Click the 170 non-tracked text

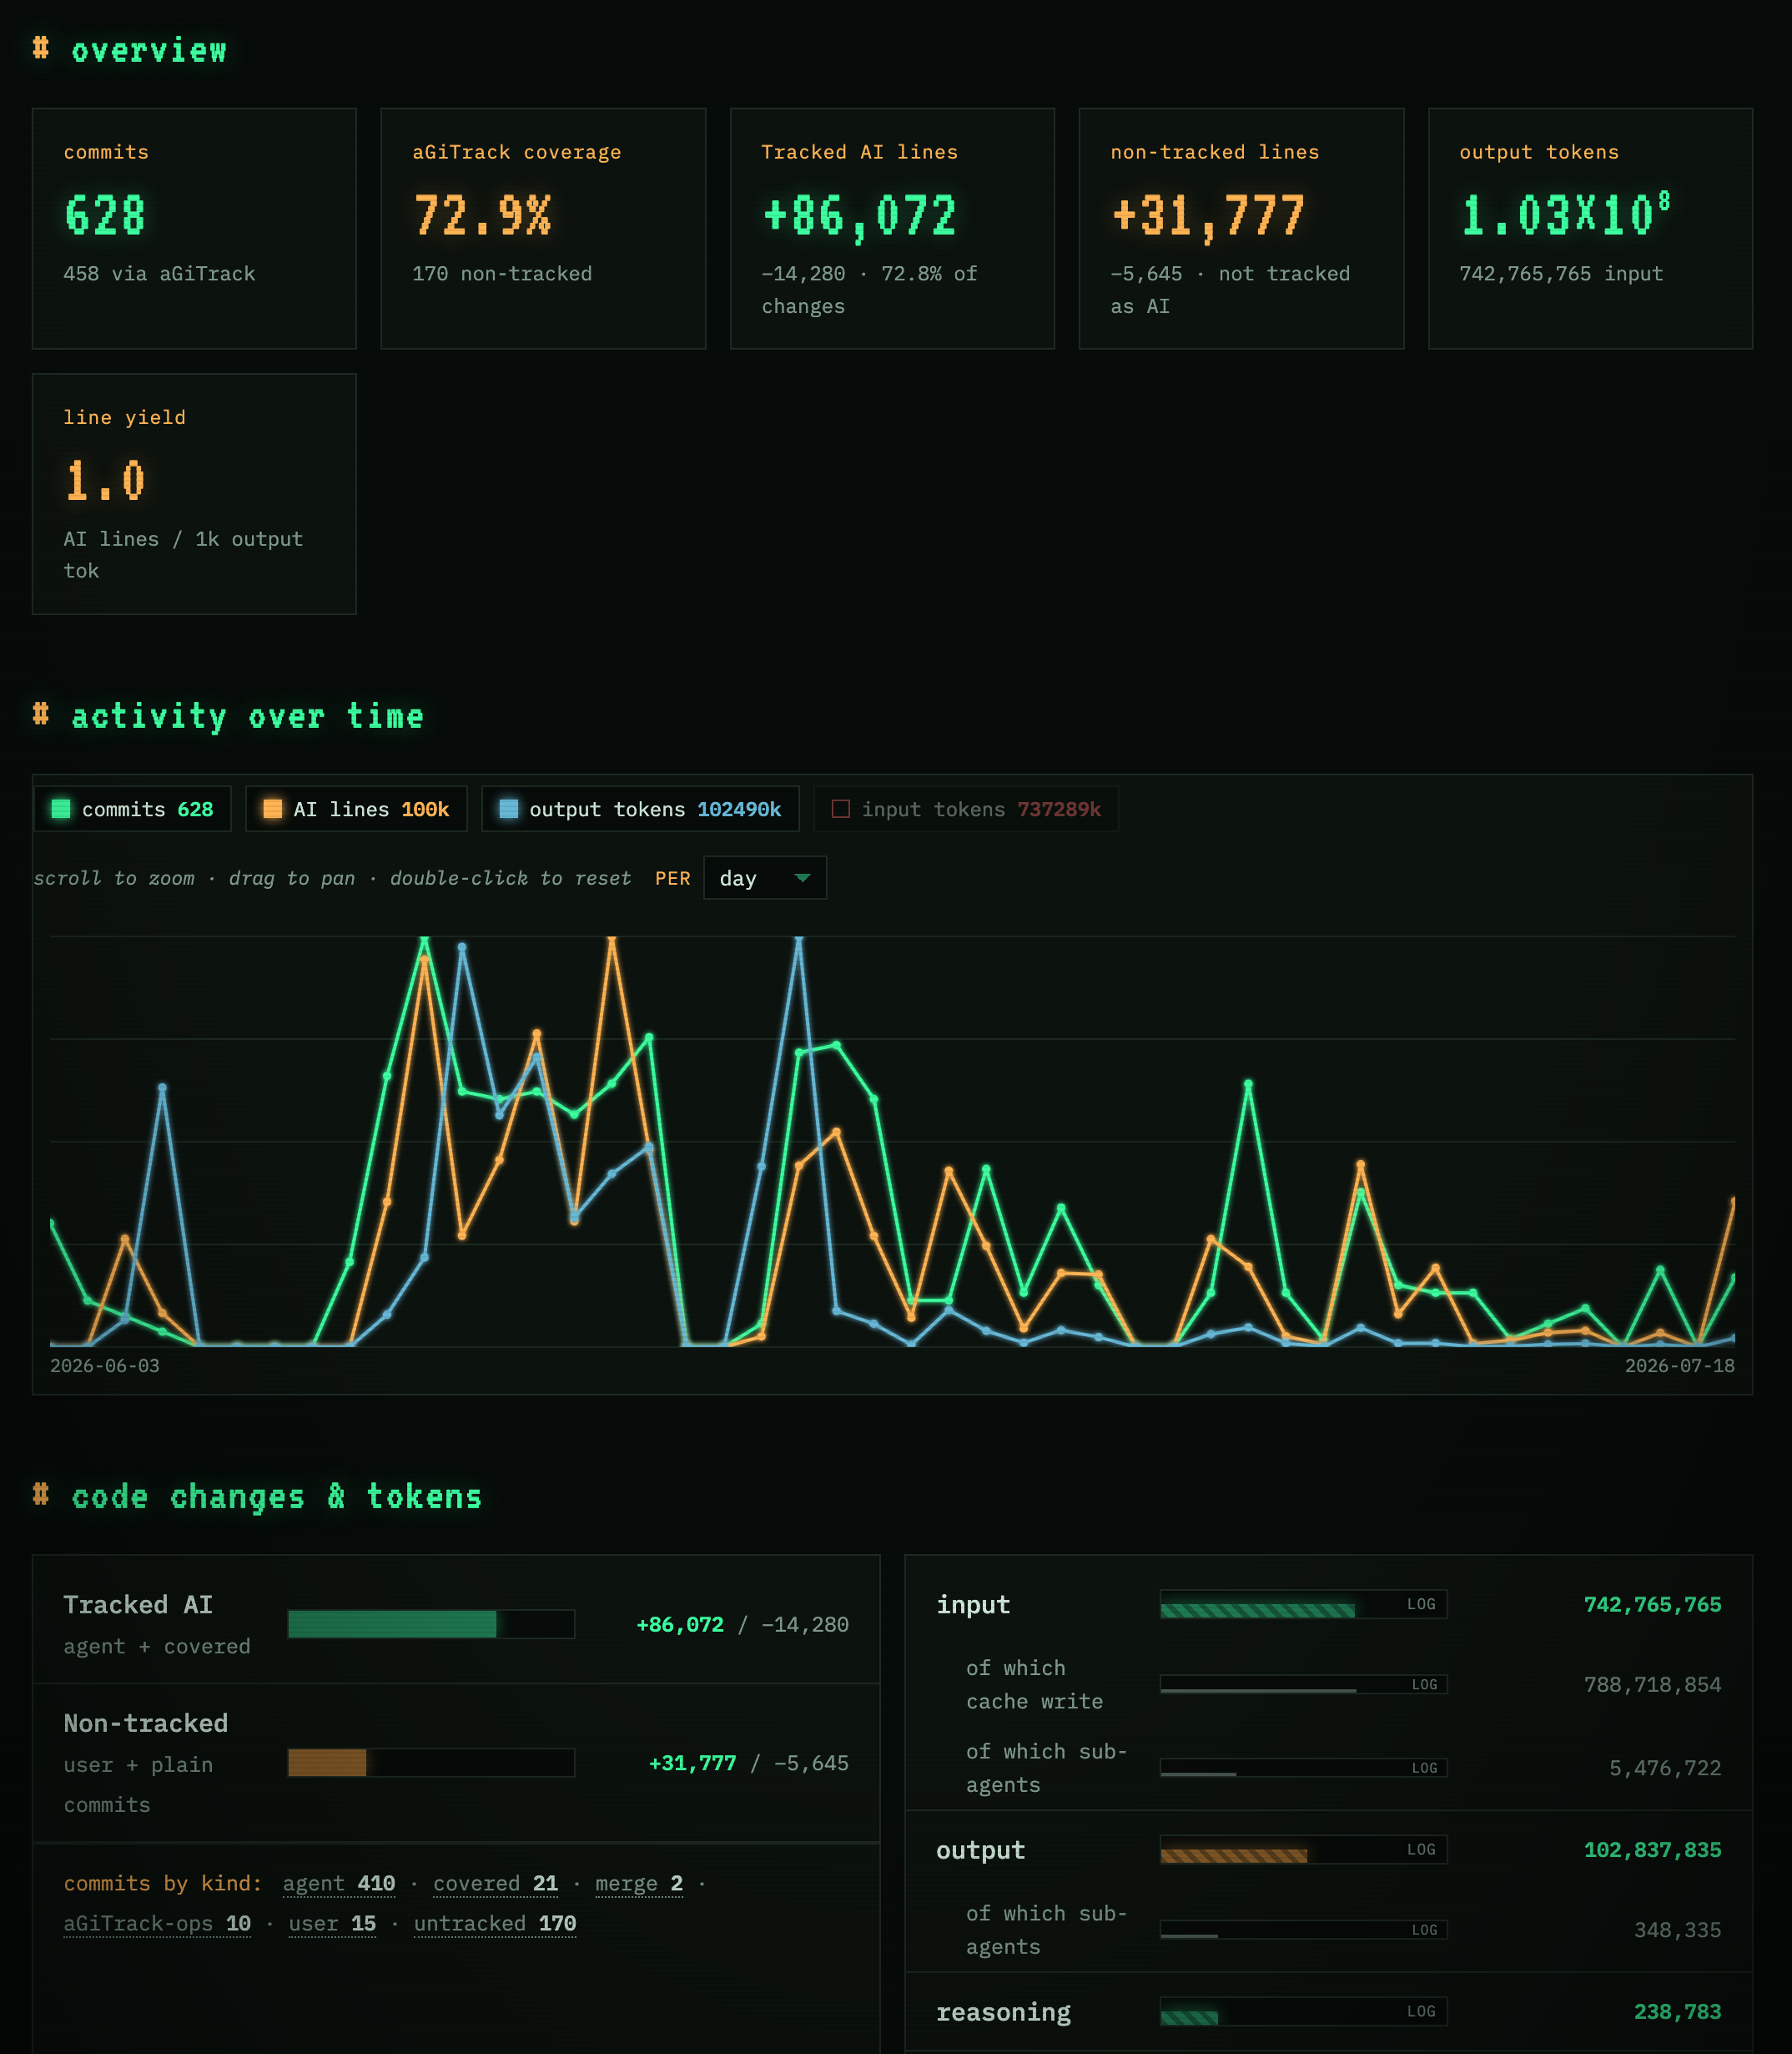point(502,273)
